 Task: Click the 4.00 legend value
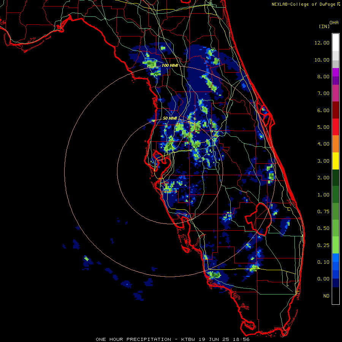coord(323,144)
